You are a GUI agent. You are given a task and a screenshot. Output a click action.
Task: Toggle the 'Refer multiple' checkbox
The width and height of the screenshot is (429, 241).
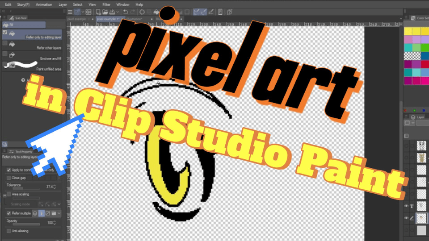pos(8,213)
